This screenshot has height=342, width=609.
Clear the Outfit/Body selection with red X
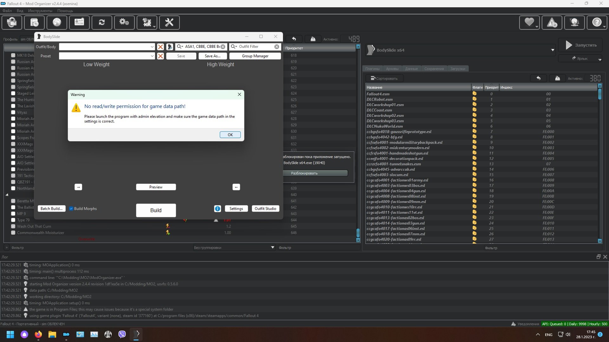point(160,47)
